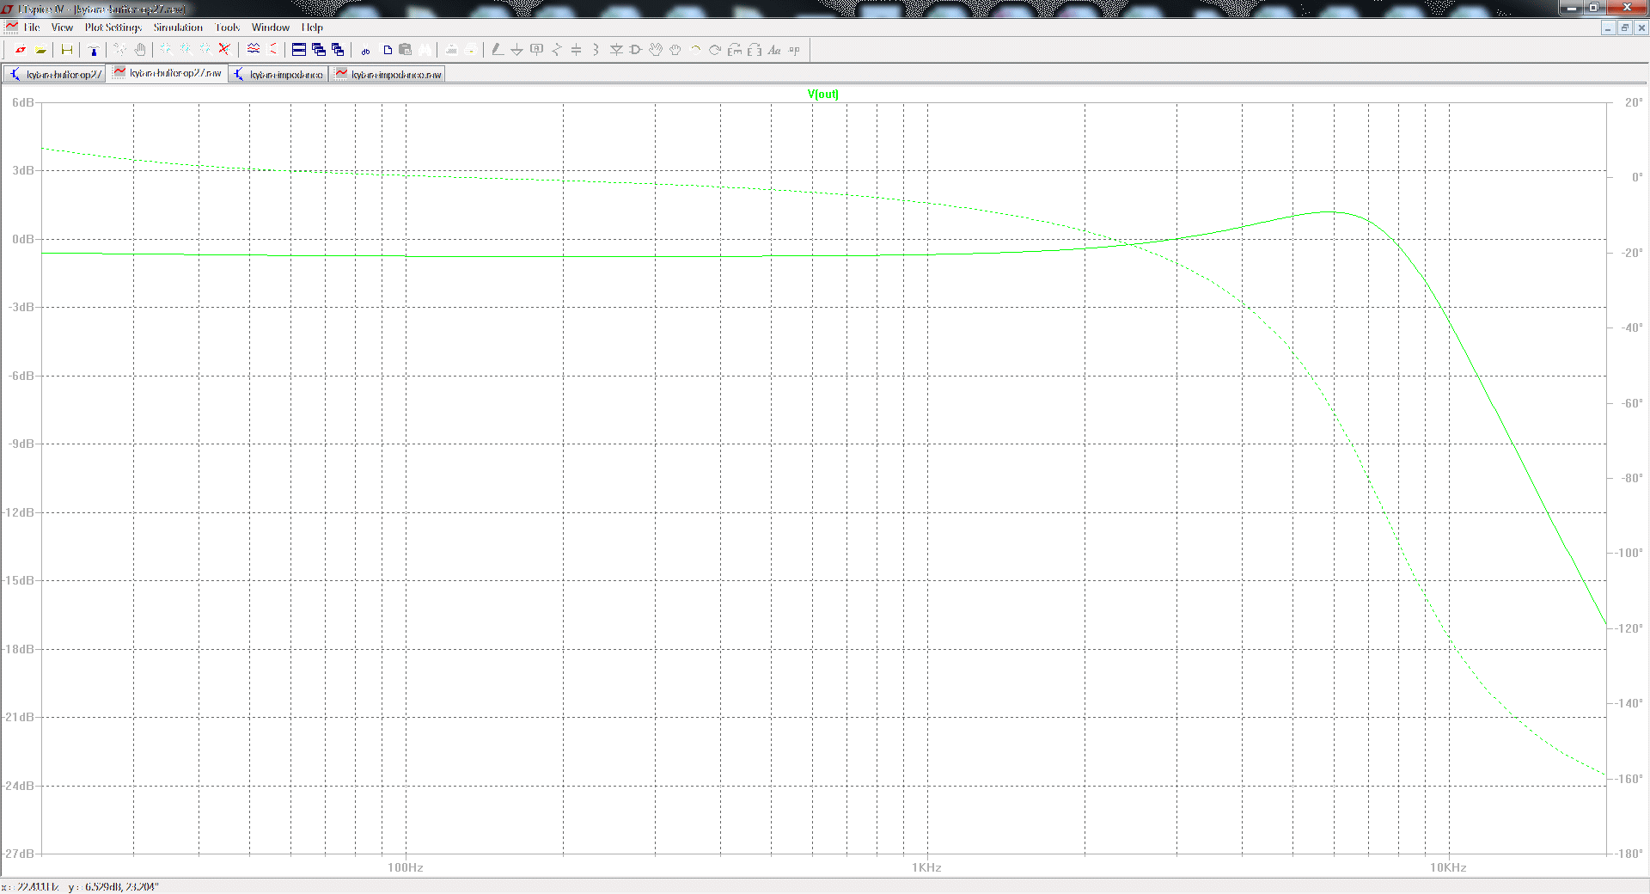Image resolution: width=1650 pixels, height=894 pixels.
Task: Switch to the kytara-impedance.raw tab
Action: (388, 75)
